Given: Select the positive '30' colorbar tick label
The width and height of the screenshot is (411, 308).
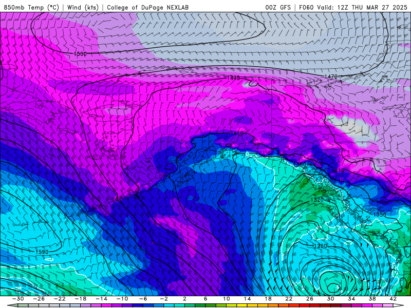Looking at the screenshot, I should pos(330,299).
